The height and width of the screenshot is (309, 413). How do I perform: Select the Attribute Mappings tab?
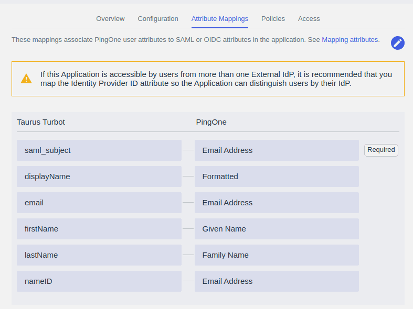click(220, 19)
